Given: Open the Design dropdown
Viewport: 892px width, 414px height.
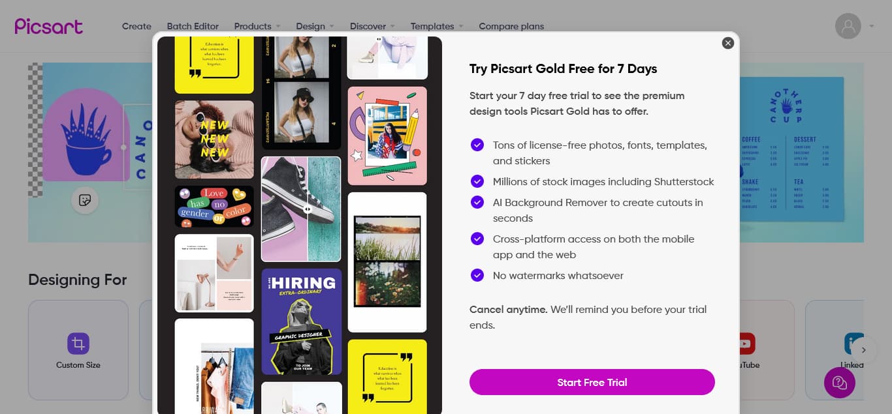Looking at the screenshot, I should tap(311, 26).
